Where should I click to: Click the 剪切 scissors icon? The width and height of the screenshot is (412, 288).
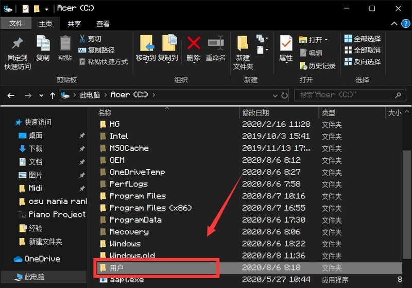[x=82, y=39]
